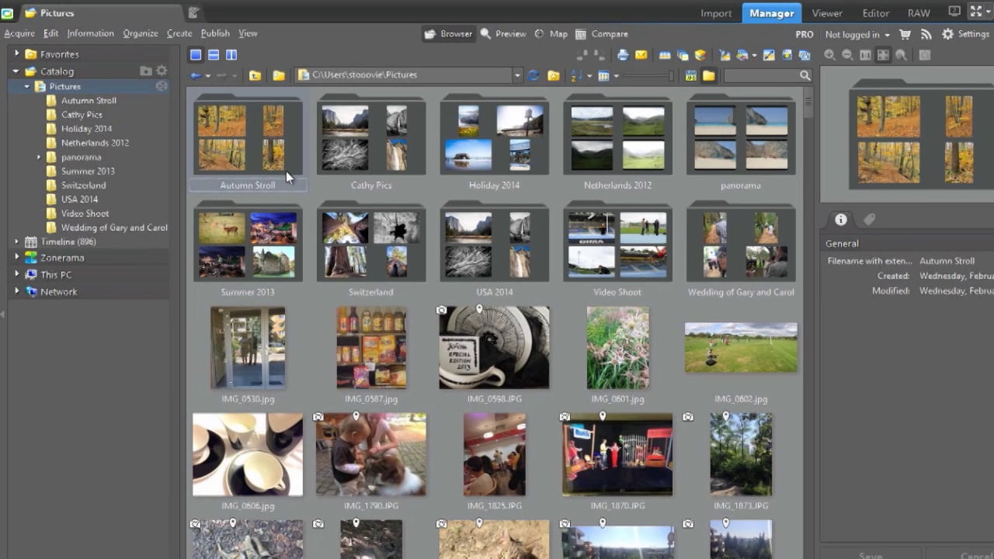Click the Catalog gear settings icon

coord(162,71)
